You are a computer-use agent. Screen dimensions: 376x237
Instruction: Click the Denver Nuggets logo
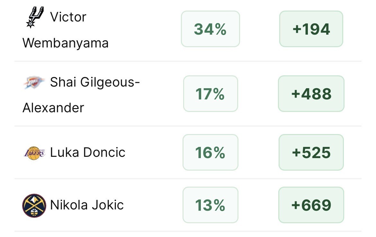34,205
